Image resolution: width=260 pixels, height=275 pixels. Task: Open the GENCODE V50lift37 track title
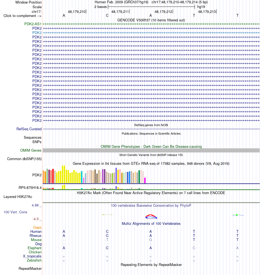point(151,20)
